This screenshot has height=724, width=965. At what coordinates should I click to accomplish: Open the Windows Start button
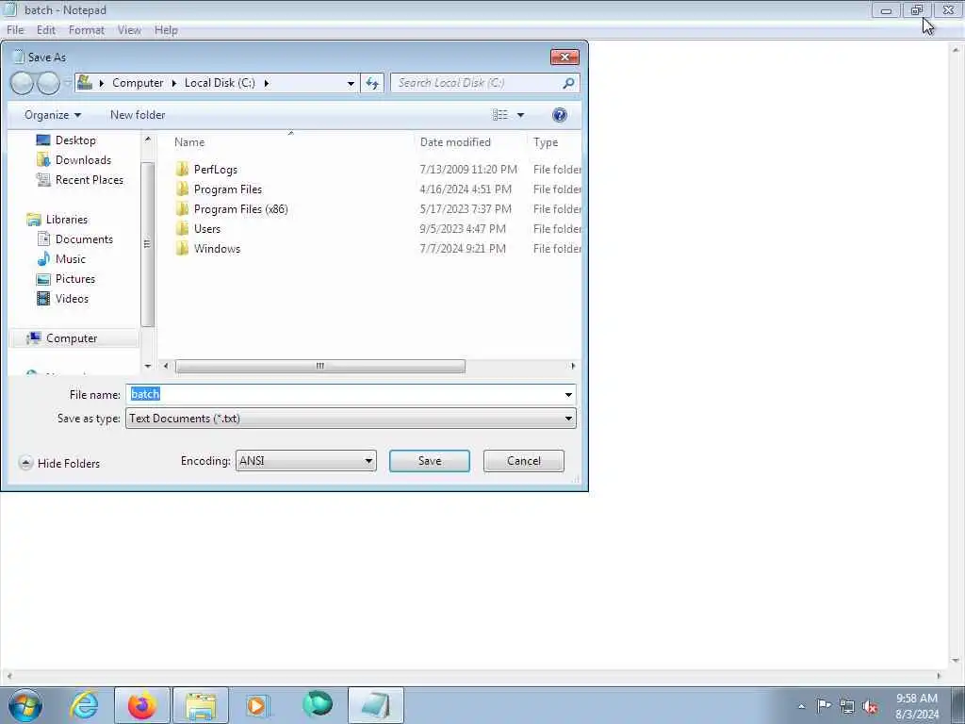pos(25,705)
